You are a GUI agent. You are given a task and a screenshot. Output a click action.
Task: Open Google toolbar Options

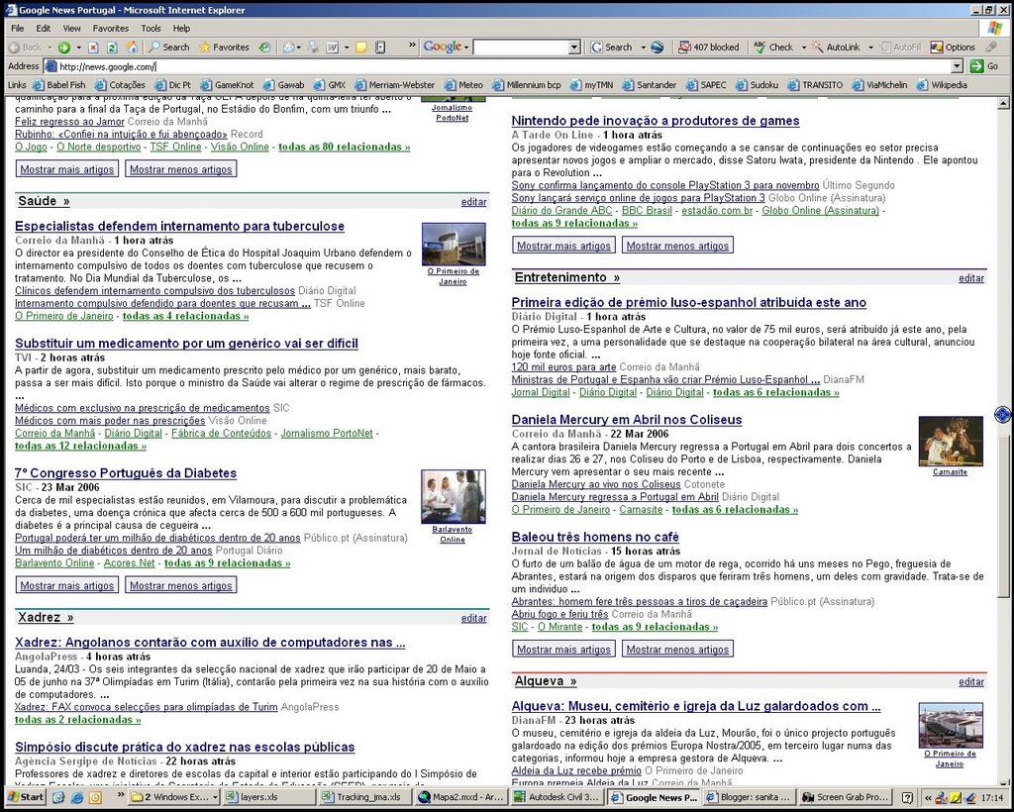coord(953,48)
